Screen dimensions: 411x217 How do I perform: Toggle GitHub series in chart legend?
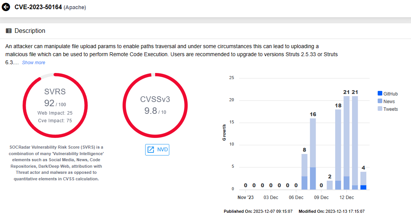tap(388, 94)
